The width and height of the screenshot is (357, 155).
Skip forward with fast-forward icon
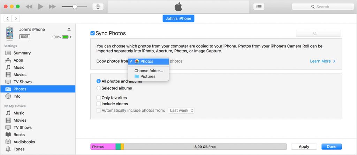pyautogui.click(x=52, y=7)
